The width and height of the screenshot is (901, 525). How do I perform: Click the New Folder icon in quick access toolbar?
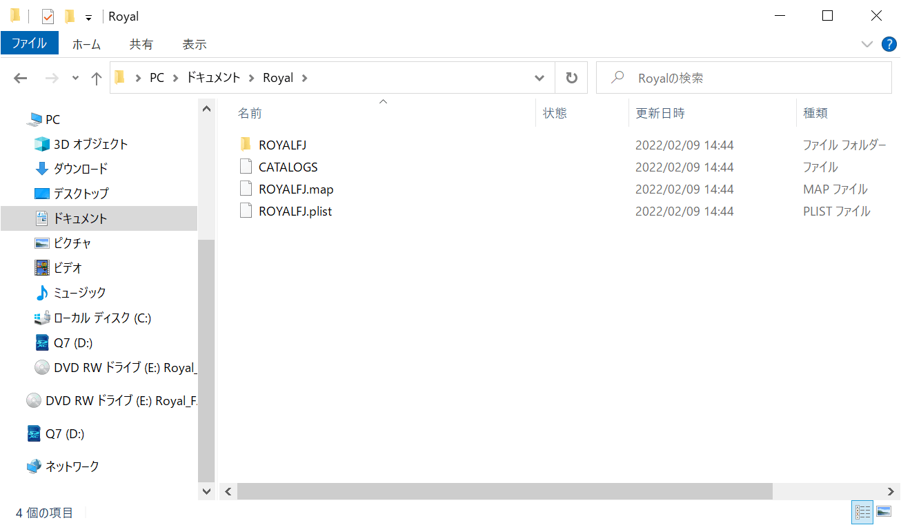[x=69, y=17]
